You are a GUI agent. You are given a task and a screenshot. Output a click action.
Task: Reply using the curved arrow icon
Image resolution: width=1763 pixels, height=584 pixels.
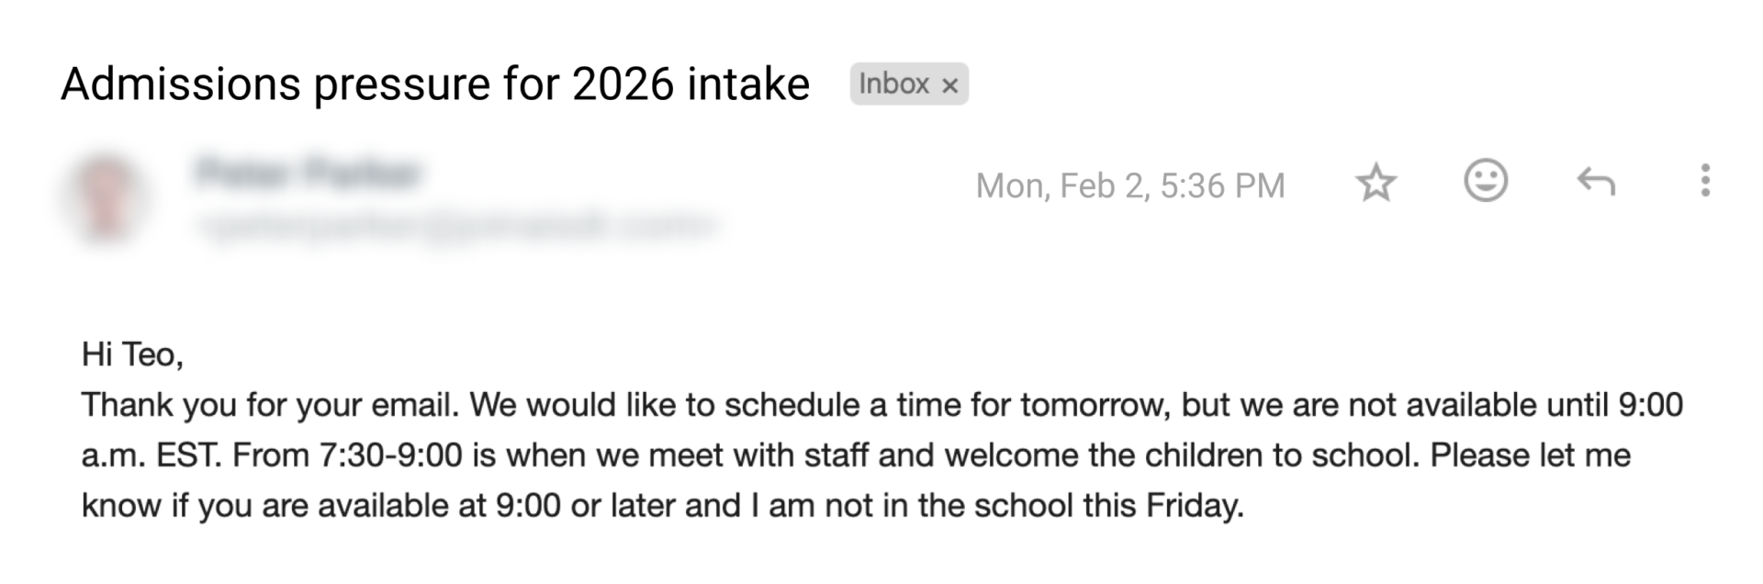[x=1596, y=182]
